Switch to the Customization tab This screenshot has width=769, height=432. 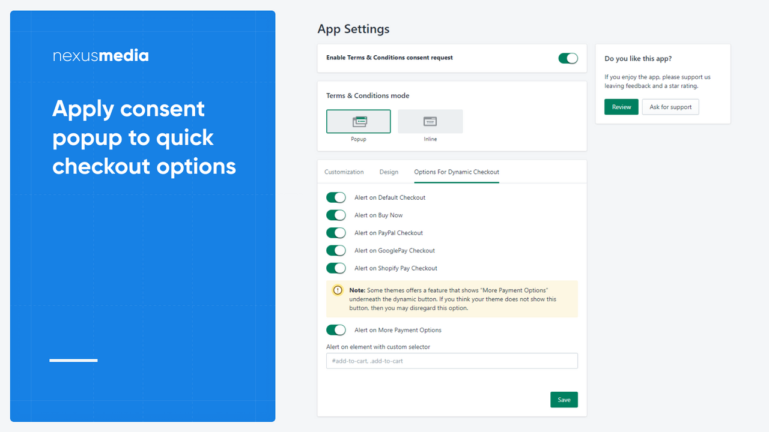click(344, 172)
